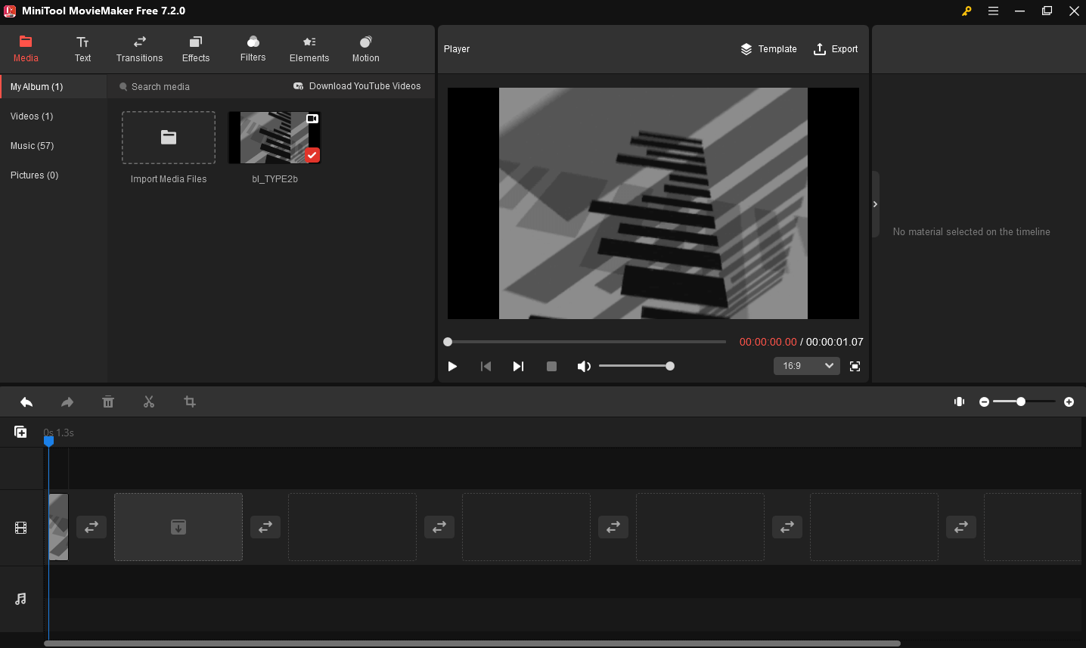The height and width of the screenshot is (648, 1086).
Task: Click the Delete trash icon
Action: [108, 402]
